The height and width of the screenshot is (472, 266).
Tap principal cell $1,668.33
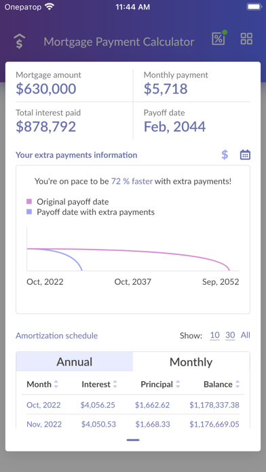tap(153, 424)
